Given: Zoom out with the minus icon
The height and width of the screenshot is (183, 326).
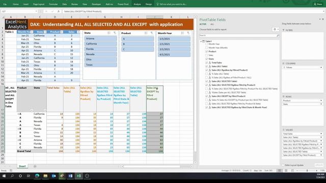Looking at the screenshot, I should tap(297, 170).
